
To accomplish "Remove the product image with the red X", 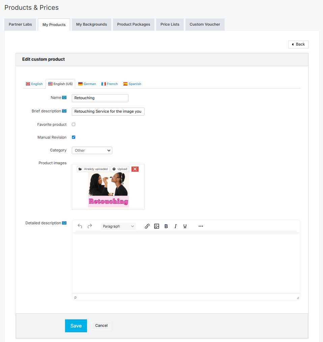I will tap(135, 169).
